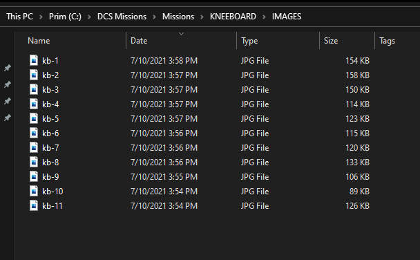Viewport: 420px width, 260px height.
Task: Sort files by Name column
Action: tap(39, 41)
